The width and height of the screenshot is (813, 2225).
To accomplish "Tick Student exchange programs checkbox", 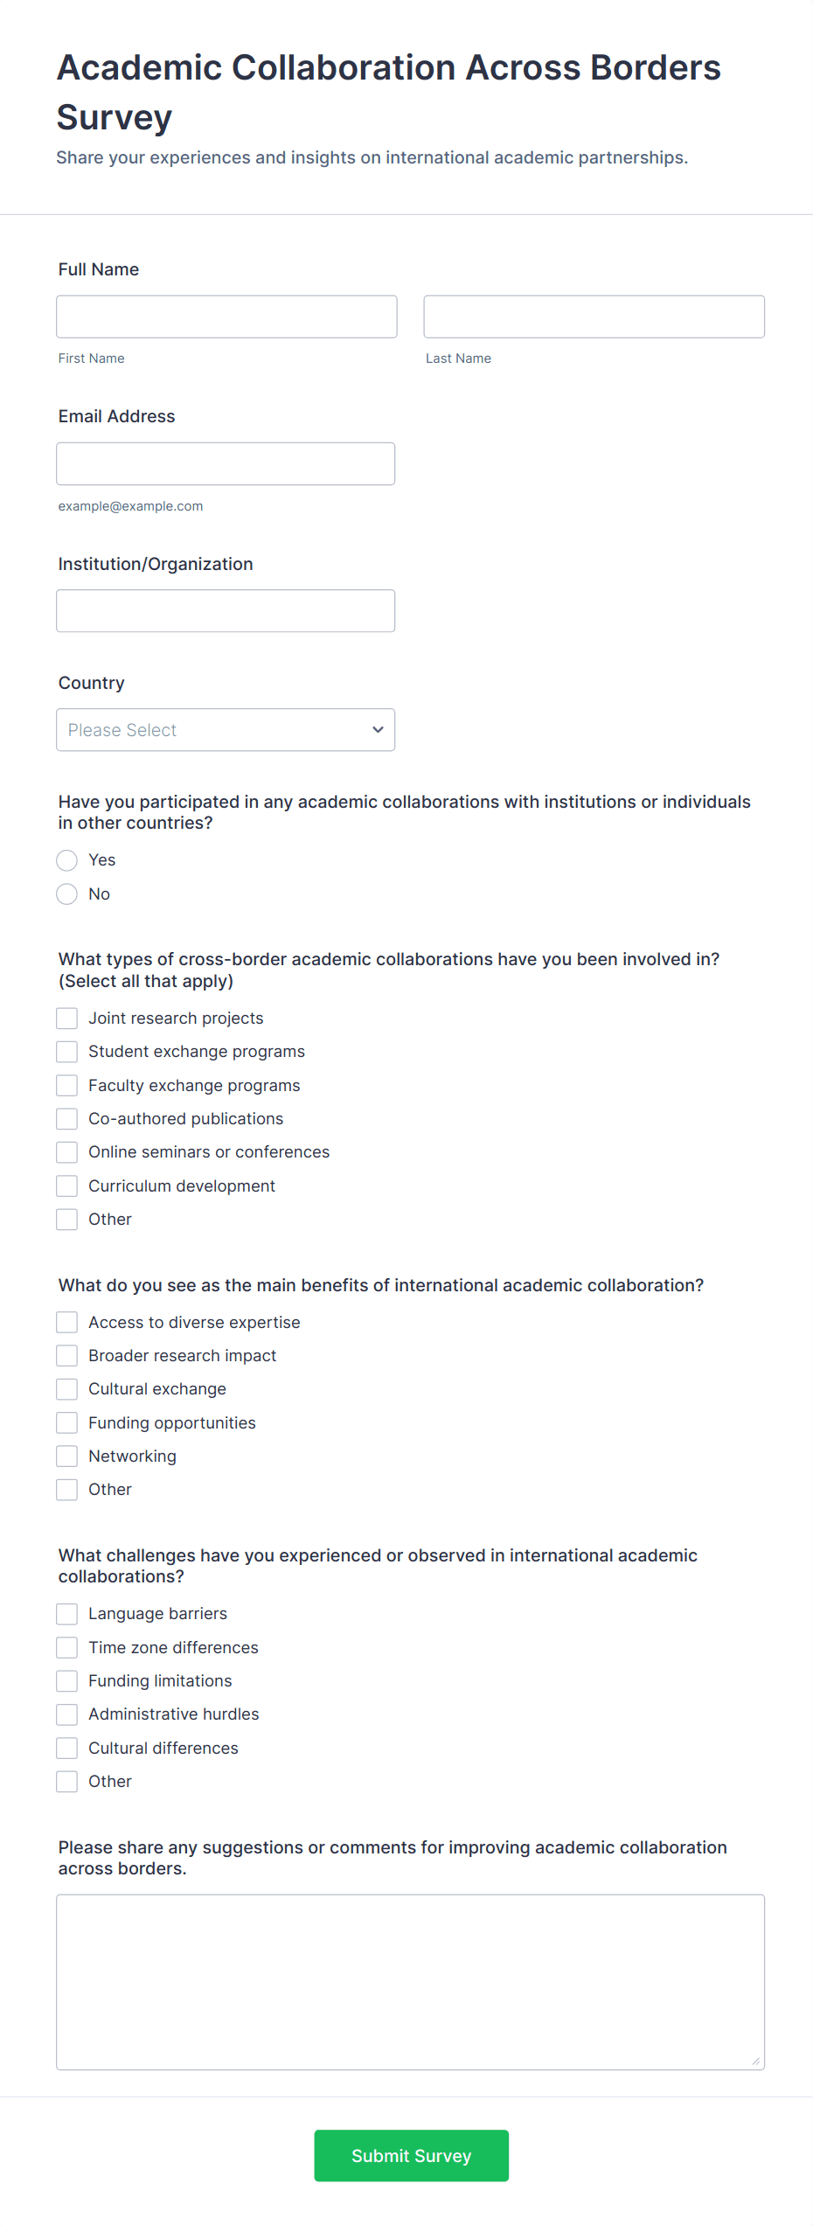I will 67,1051.
